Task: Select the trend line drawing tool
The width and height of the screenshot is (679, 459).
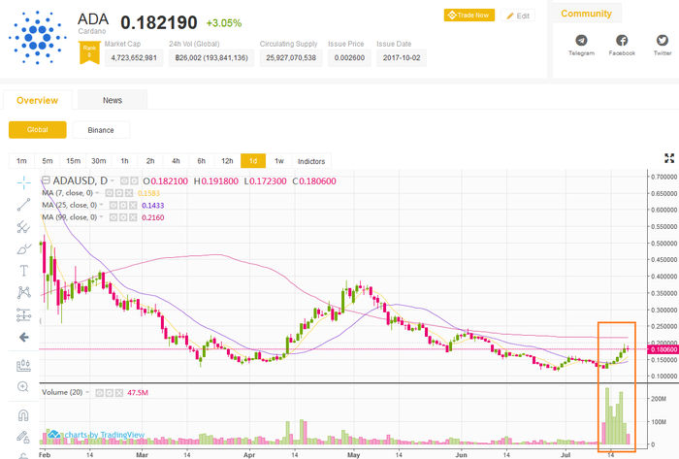Action: (24, 205)
